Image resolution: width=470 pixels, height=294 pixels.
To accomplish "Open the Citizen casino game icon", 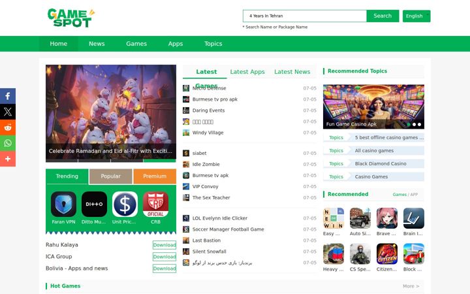I will [387, 253].
